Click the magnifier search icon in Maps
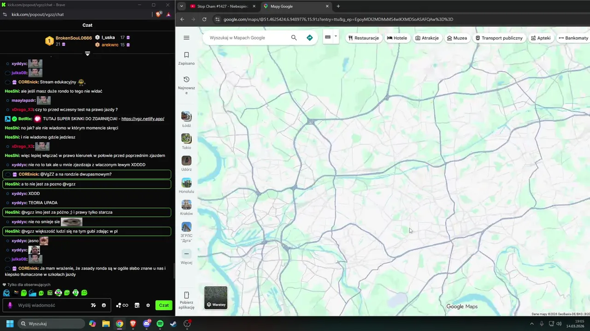This screenshot has width=590, height=331. pos(294,38)
